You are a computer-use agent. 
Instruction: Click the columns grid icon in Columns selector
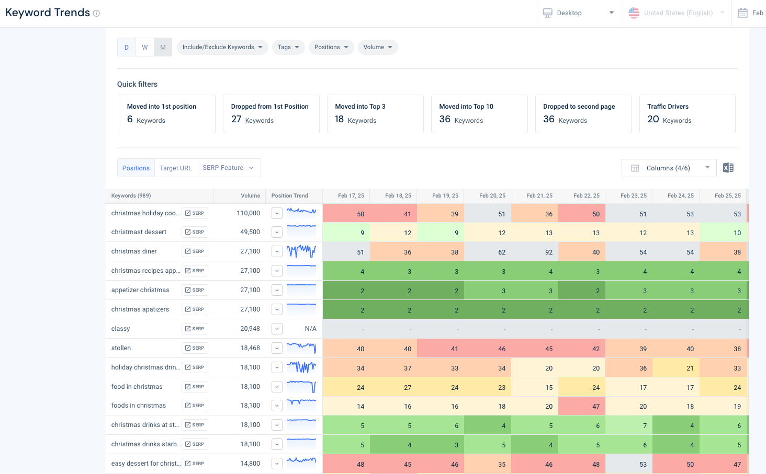coord(635,168)
